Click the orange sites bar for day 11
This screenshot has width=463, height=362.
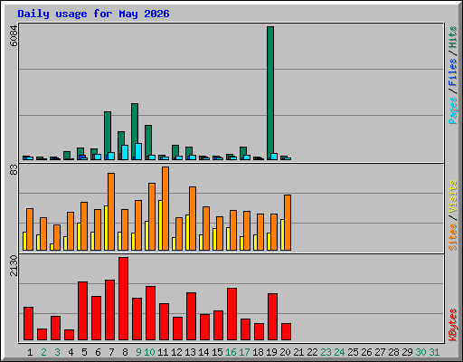click(165, 208)
